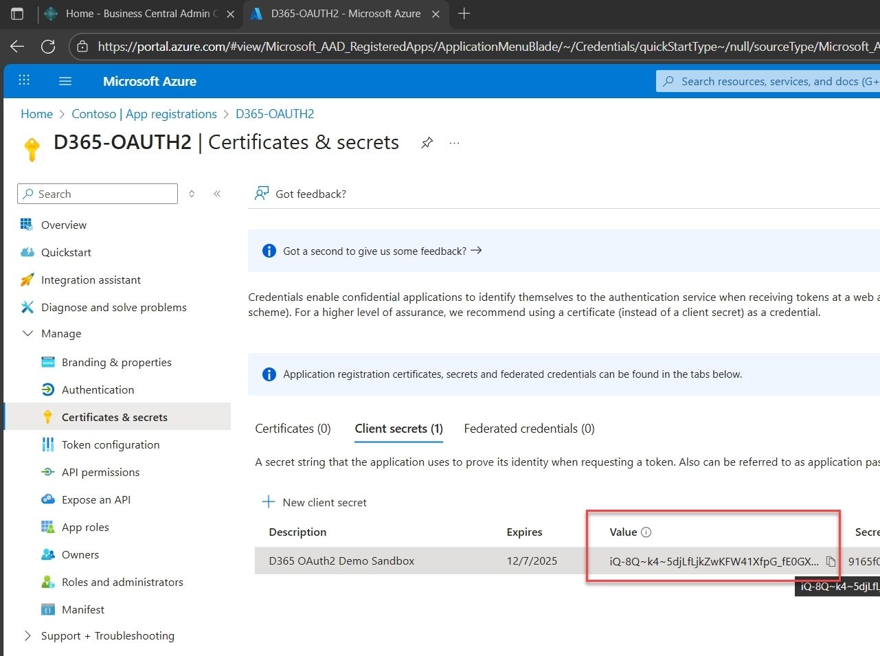Expand Support + Troubleshooting section
The image size is (880, 656).
(27, 636)
